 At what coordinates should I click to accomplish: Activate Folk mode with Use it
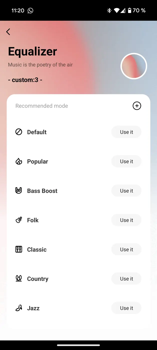point(126,220)
